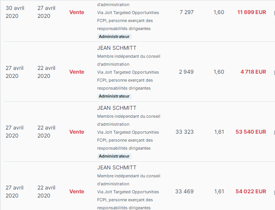Viewport: 275px width, 210px height.
Task: Click Vente label for the 4 718 EUR transaction
Action: 77,72
